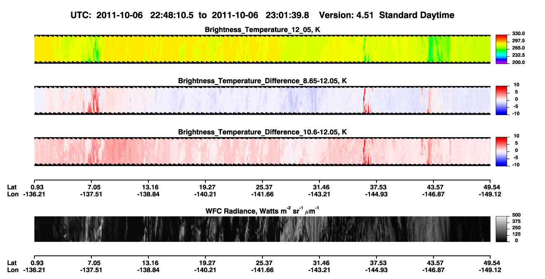Click the 12.05 brightness temperature image strip

click(262, 49)
